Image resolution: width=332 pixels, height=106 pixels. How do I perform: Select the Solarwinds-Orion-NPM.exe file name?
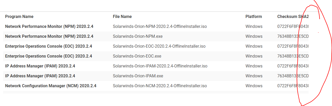[x=138, y=36]
